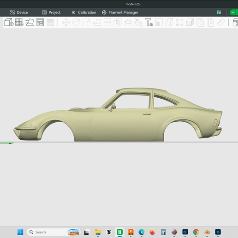Launch Microsoft Edge from the taskbar

[x=142, y=232]
